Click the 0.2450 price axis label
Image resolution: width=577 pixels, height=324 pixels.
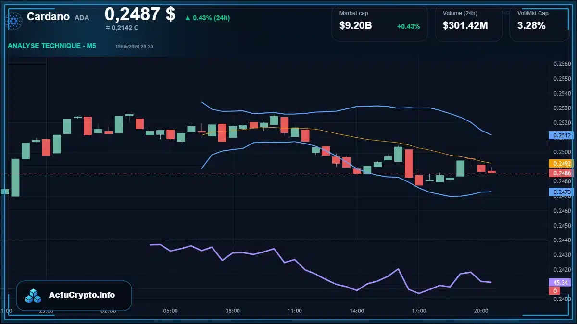(562, 225)
